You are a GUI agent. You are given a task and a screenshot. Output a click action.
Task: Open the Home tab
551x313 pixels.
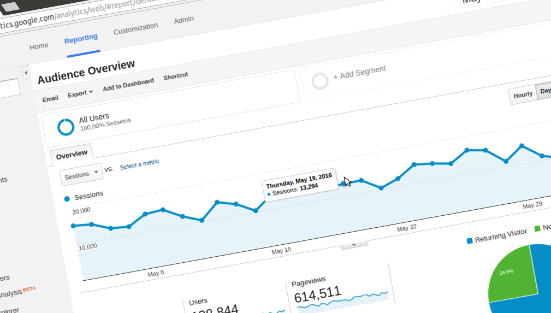pos(39,46)
